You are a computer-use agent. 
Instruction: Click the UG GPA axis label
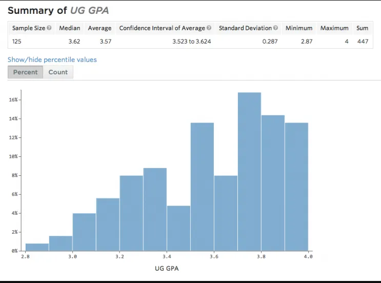coord(167,269)
